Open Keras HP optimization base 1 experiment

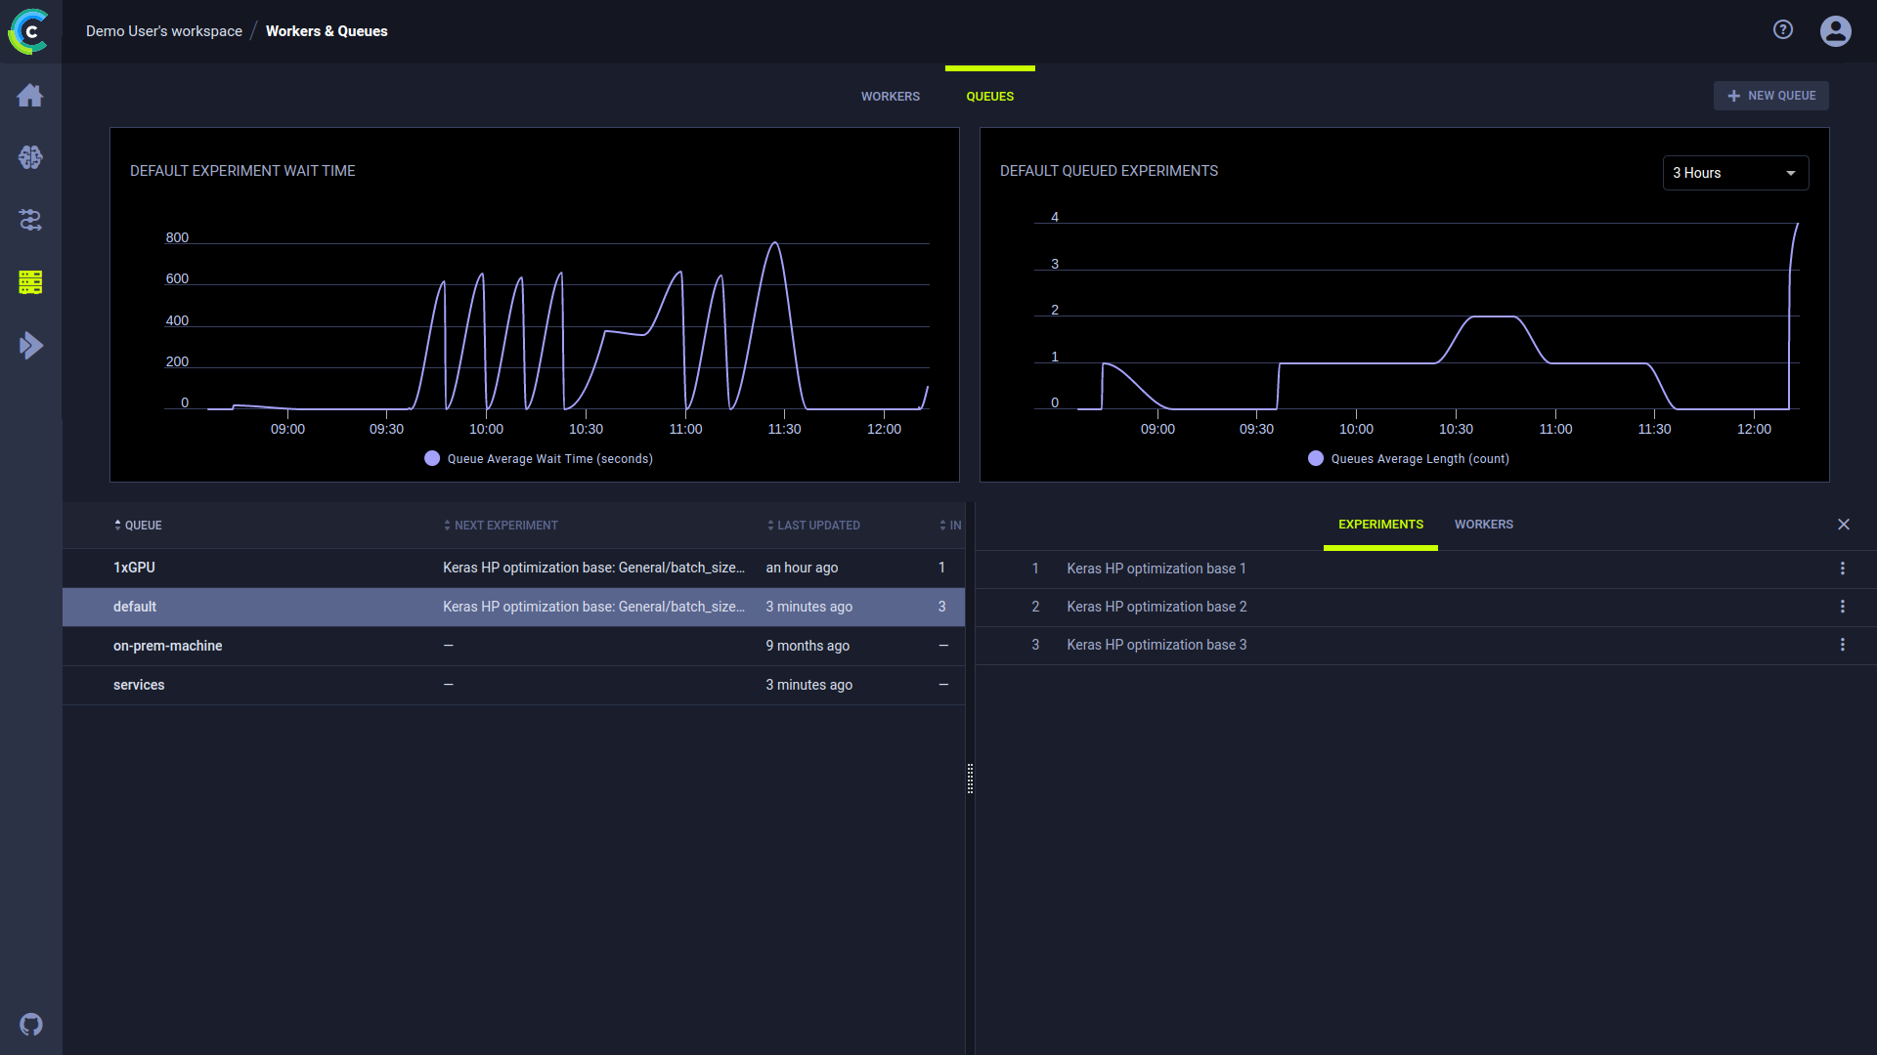coord(1157,569)
